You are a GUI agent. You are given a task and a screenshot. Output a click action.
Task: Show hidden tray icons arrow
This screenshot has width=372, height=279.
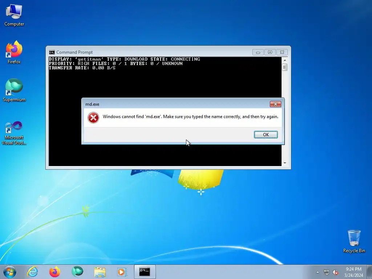pyautogui.click(x=318, y=272)
